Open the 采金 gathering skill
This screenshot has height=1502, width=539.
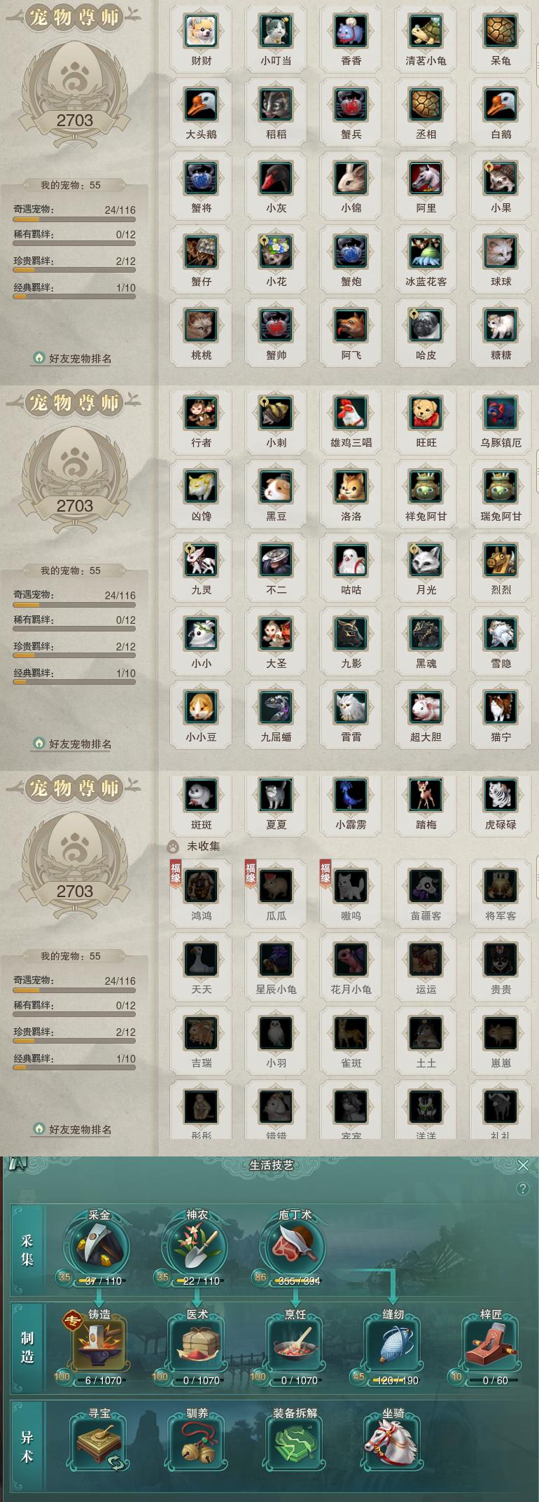[x=97, y=1248]
